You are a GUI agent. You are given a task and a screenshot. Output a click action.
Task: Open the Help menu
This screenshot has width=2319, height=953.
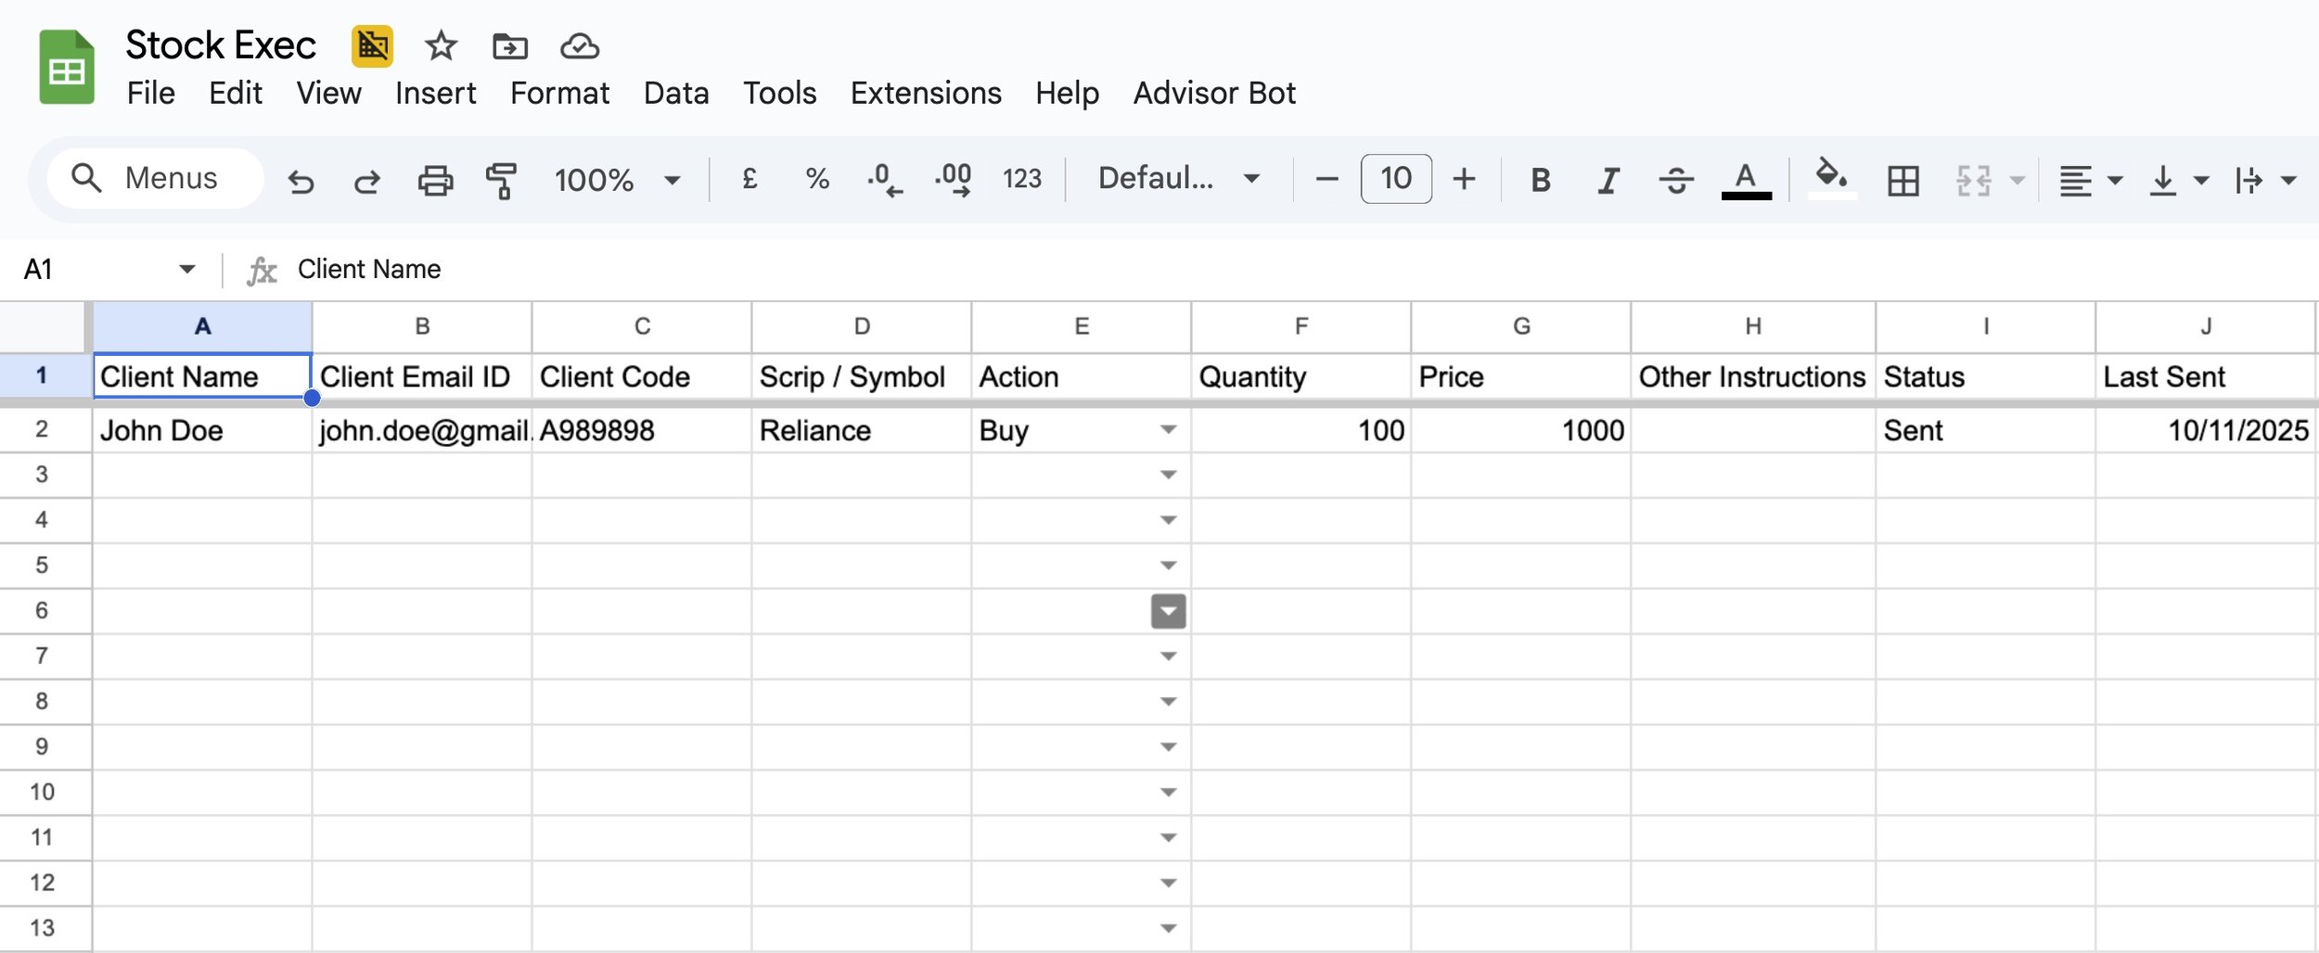[1067, 93]
